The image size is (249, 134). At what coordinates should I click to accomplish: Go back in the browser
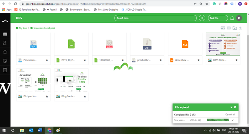click(x=4, y=4)
